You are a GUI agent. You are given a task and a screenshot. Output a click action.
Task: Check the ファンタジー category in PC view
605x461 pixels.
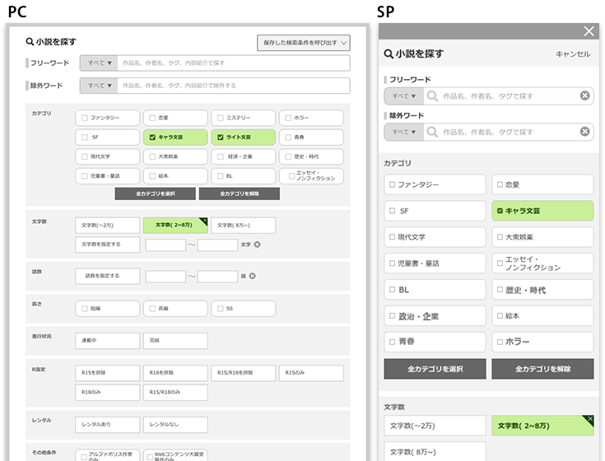85,118
